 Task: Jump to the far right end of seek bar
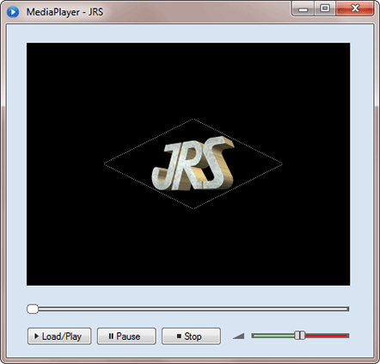[x=347, y=309]
